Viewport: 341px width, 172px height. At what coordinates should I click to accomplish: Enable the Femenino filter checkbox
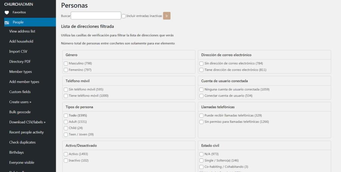[66, 70]
